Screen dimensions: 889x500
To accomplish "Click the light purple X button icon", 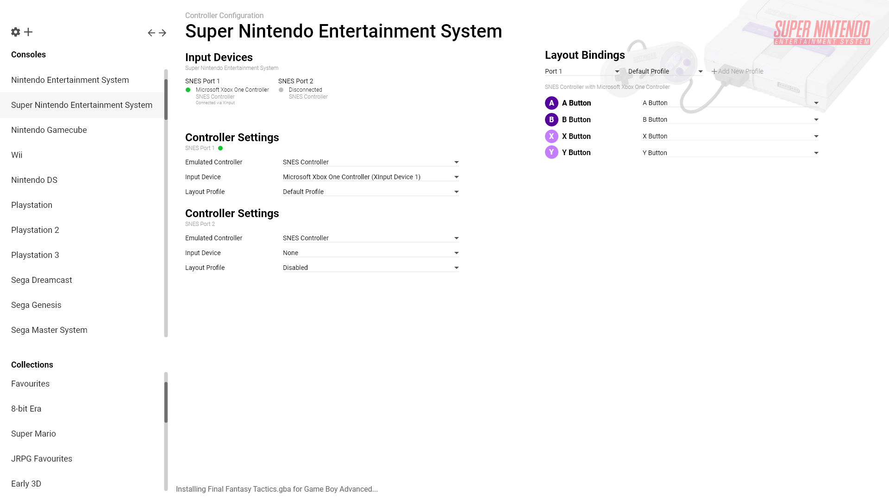I will point(551,137).
